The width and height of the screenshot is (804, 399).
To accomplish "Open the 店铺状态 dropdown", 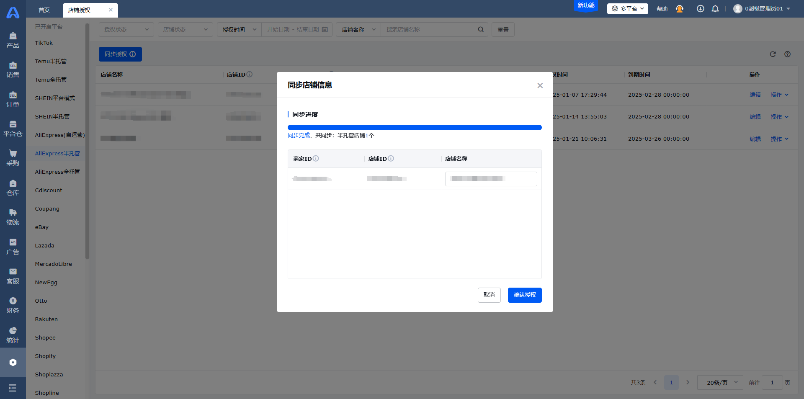I will click(x=185, y=29).
